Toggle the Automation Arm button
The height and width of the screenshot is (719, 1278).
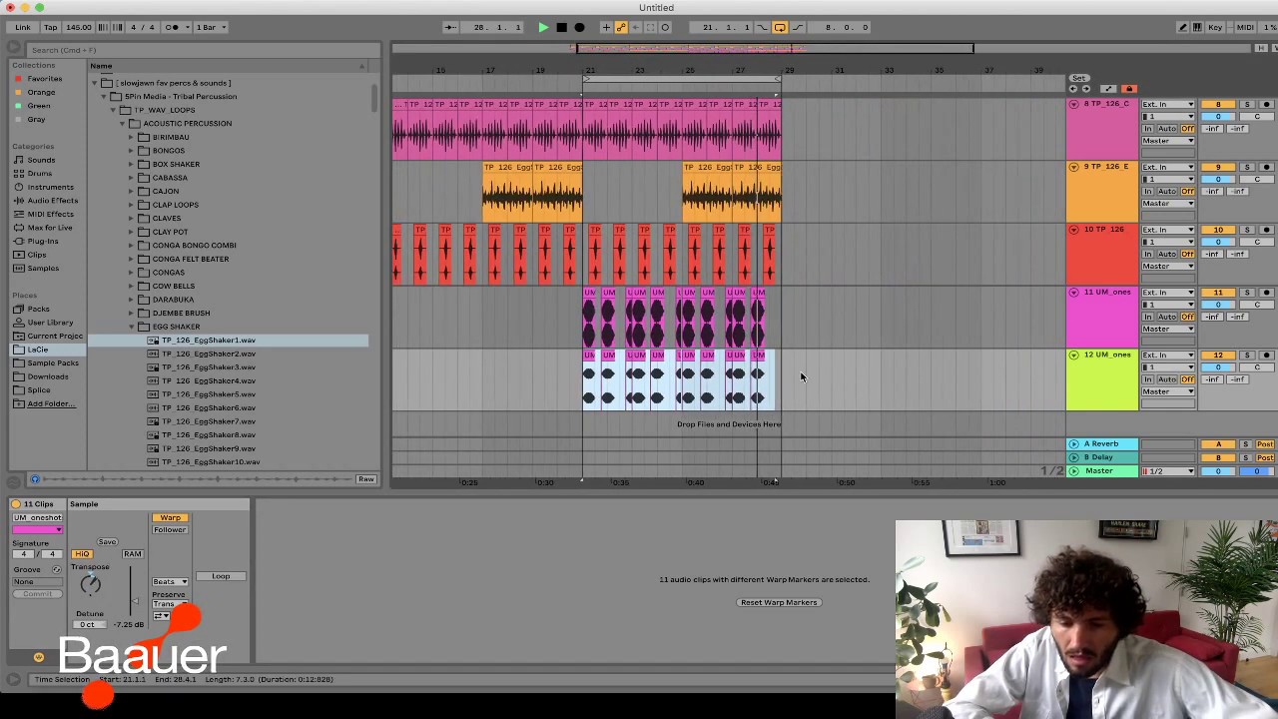pyautogui.click(x=621, y=27)
